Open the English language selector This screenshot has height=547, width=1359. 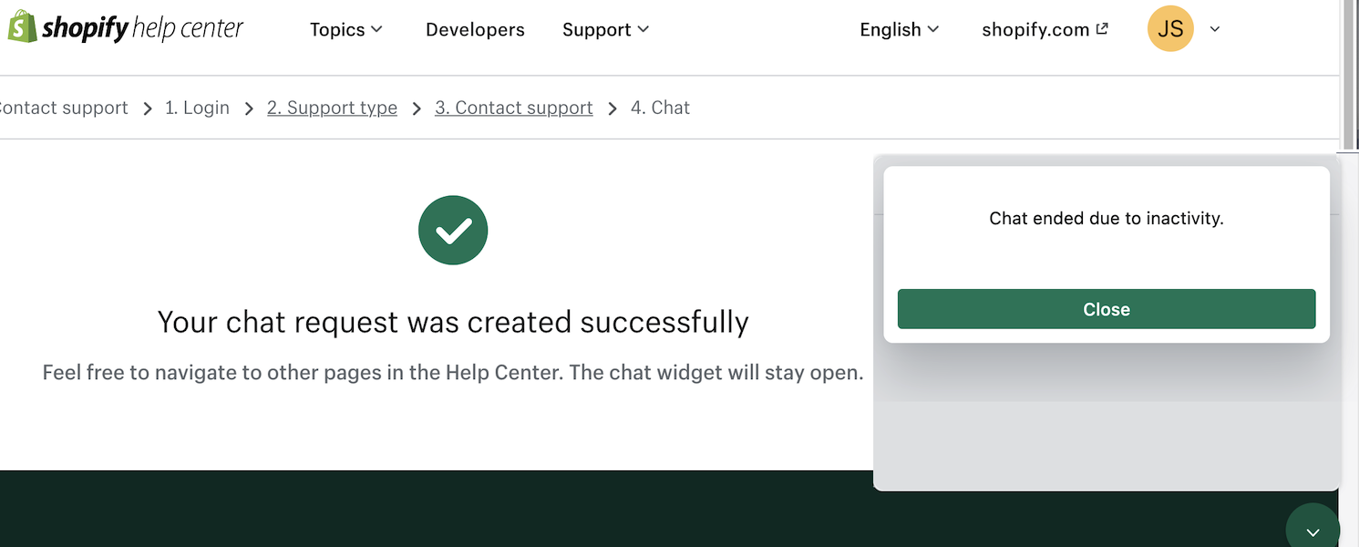pos(899,29)
